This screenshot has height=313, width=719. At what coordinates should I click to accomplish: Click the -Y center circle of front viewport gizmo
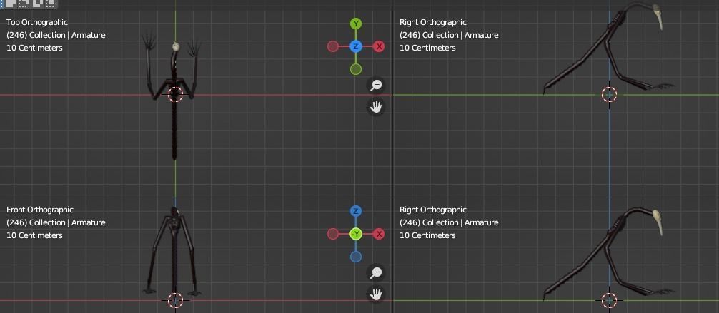pyautogui.click(x=356, y=234)
